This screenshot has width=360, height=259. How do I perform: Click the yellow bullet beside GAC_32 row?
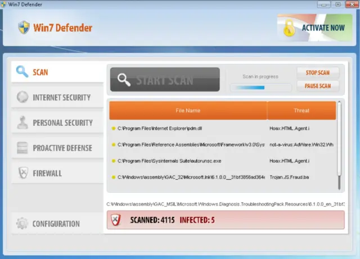113,177
